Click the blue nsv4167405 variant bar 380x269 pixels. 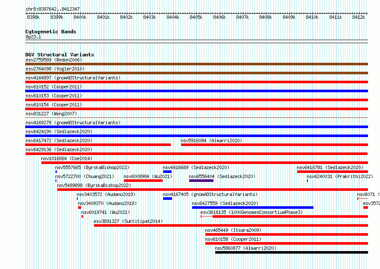click(x=167, y=199)
